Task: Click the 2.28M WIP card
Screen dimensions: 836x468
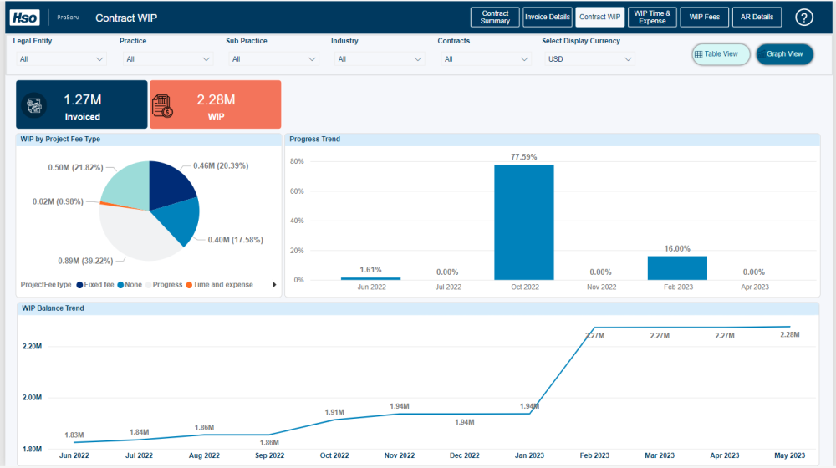Action: click(x=216, y=104)
